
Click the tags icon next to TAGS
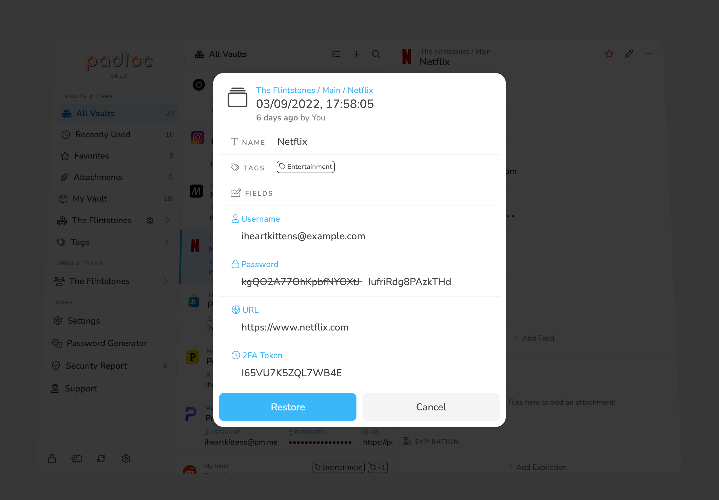(235, 167)
